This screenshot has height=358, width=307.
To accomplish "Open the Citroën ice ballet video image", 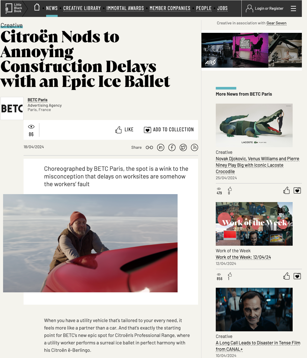I will pyautogui.click(x=90, y=243).
